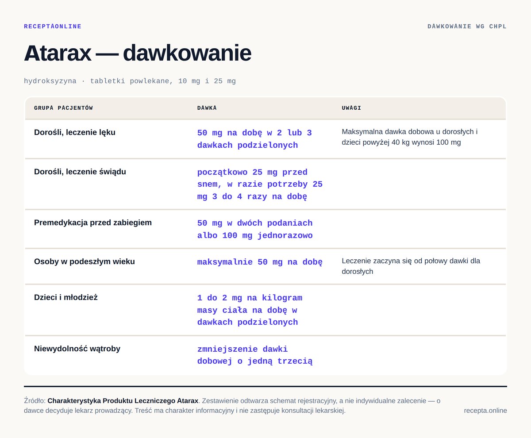The width and height of the screenshot is (531, 438).
Task: Select the 'Atarax — dawkowanie' heading
Action: coord(138,53)
